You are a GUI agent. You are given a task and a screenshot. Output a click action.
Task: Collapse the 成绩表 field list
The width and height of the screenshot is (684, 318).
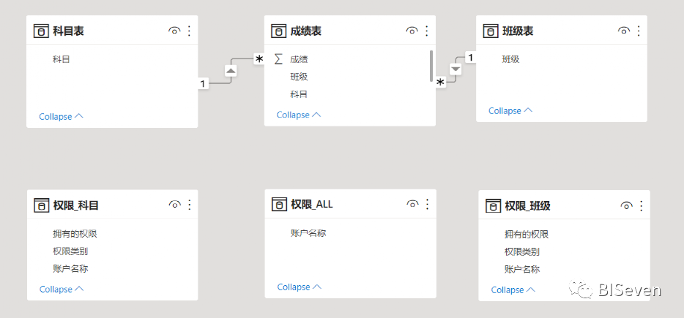point(299,115)
